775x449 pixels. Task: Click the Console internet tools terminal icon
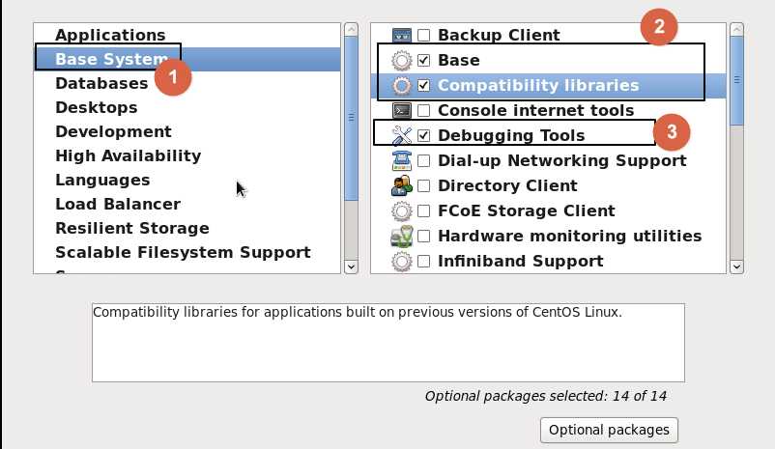point(401,111)
